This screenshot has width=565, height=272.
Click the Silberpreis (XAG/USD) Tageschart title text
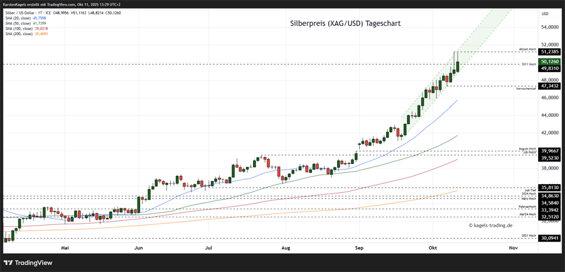(345, 23)
